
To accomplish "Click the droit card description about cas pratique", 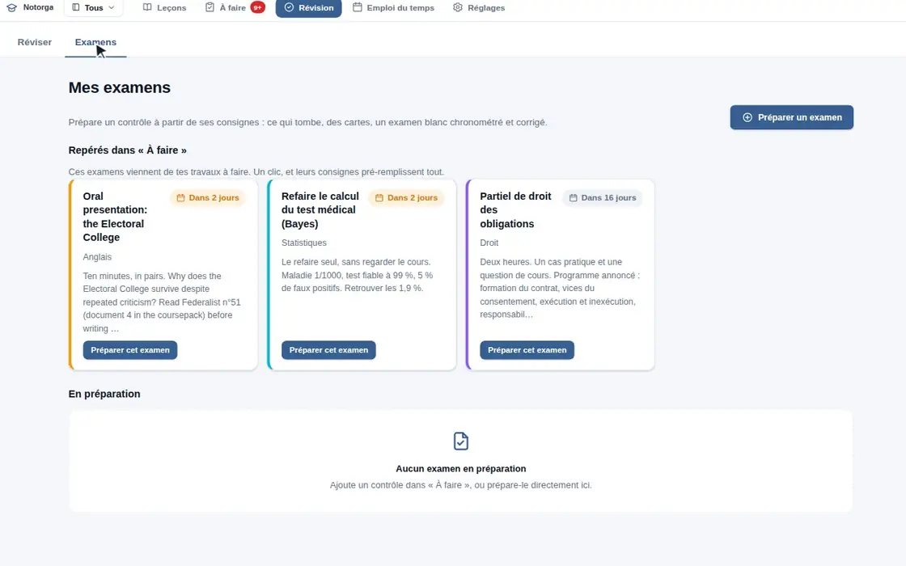I will pos(559,288).
